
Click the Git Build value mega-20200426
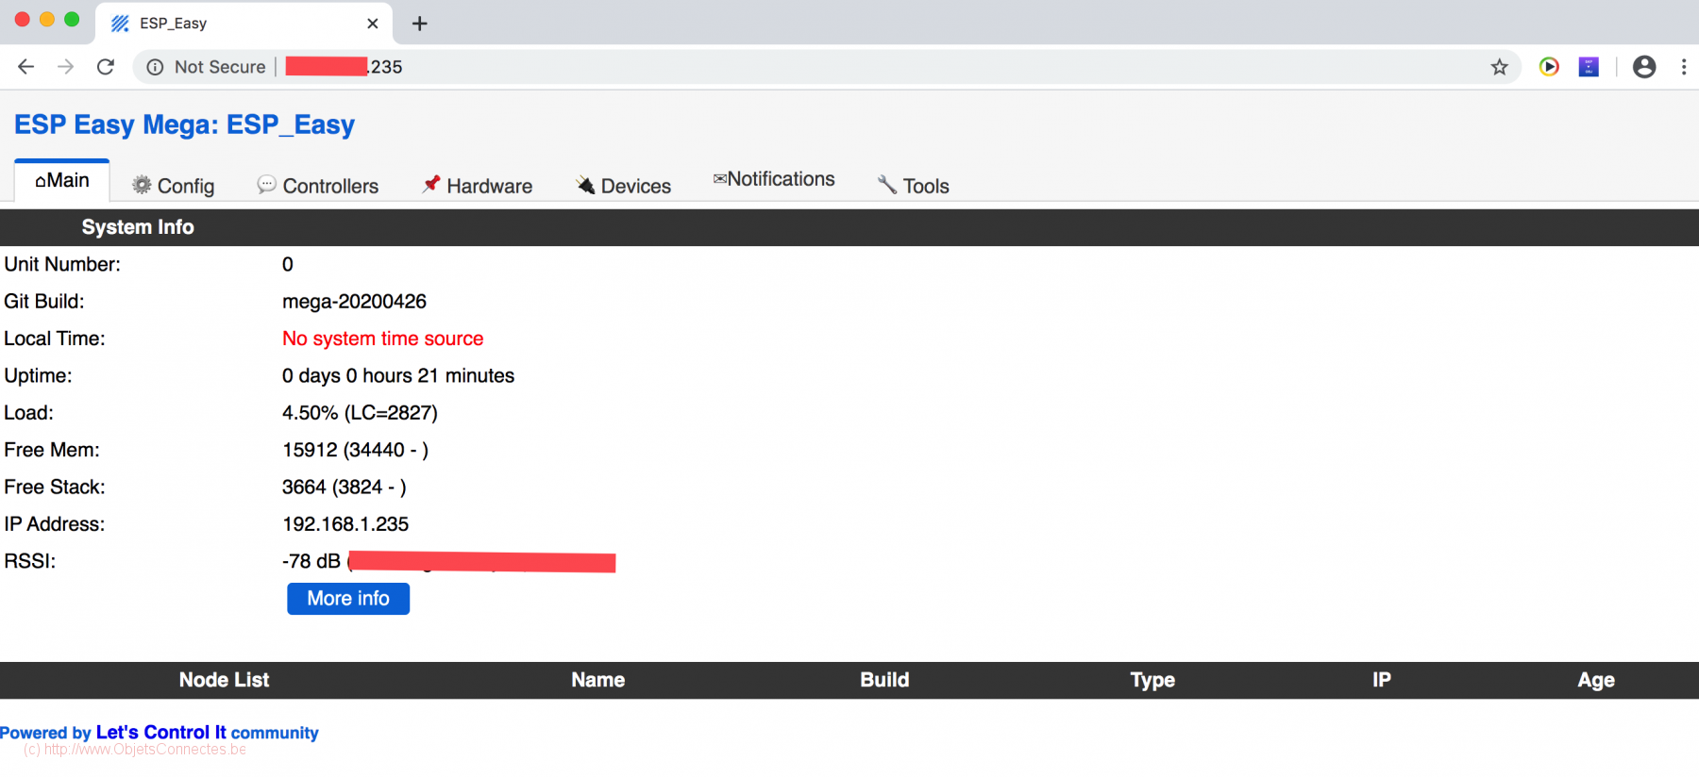tap(354, 302)
